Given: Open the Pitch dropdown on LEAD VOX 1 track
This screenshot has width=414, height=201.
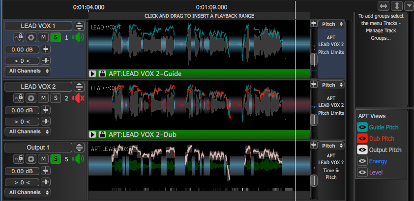Looking at the screenshot, I should (x=331, y=24).
